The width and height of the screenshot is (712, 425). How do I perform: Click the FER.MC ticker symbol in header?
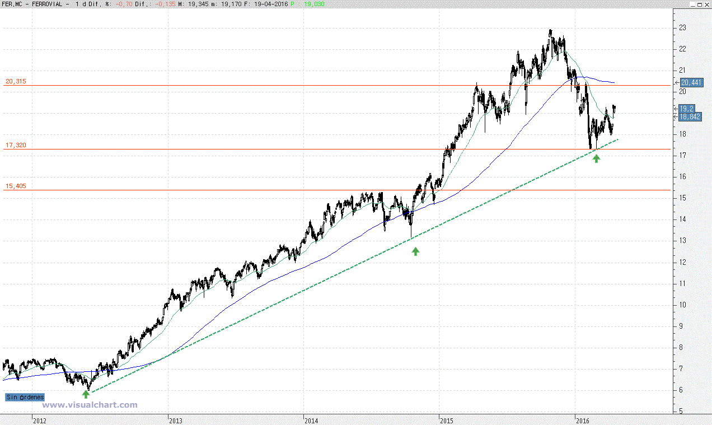click(12, 4)
